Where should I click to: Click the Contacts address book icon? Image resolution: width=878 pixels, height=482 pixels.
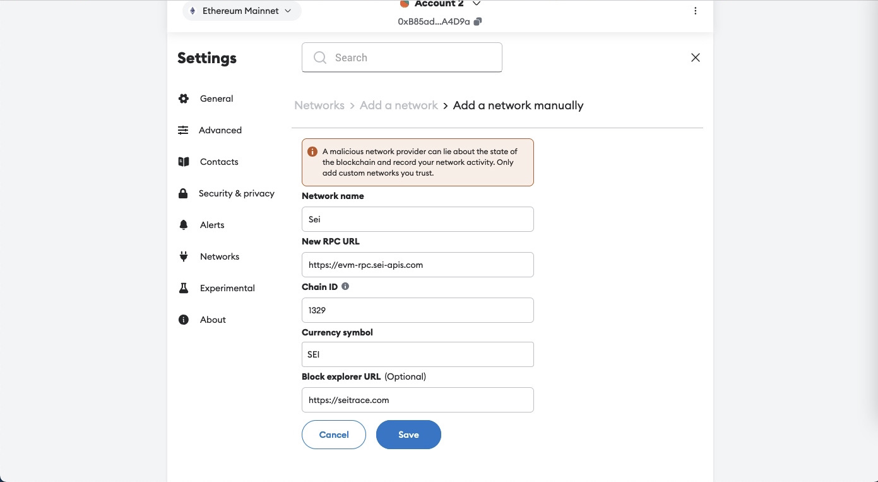(x=183, y=162)
